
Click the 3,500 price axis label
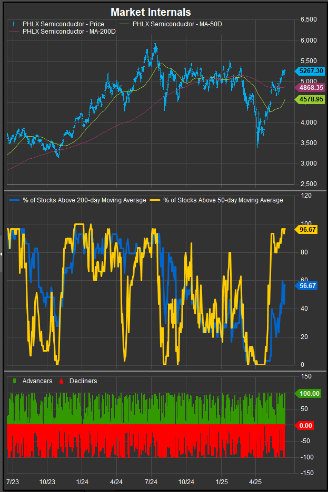(309, 143)
